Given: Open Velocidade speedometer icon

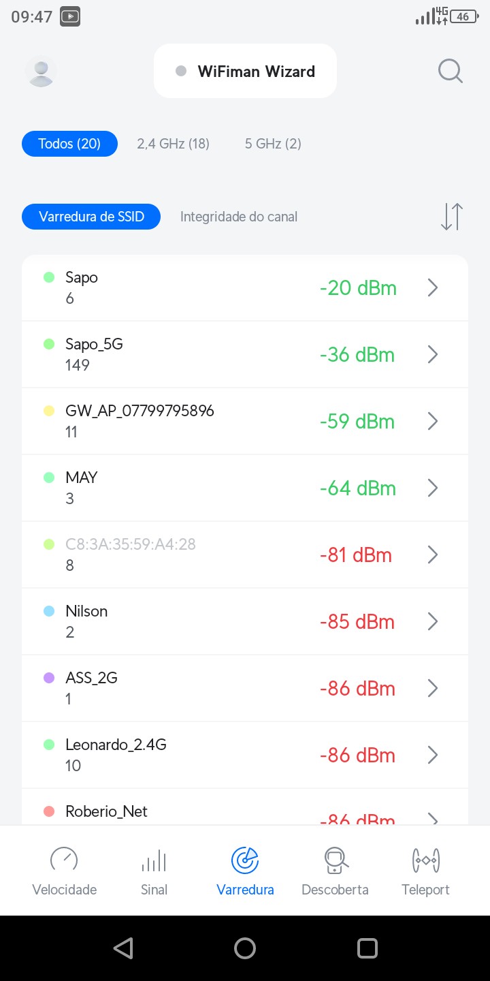Looking at the screenshot, I should tap(65, 860).
